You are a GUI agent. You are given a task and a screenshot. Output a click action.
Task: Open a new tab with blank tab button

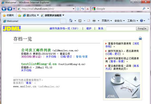click(x=63, y=21)
